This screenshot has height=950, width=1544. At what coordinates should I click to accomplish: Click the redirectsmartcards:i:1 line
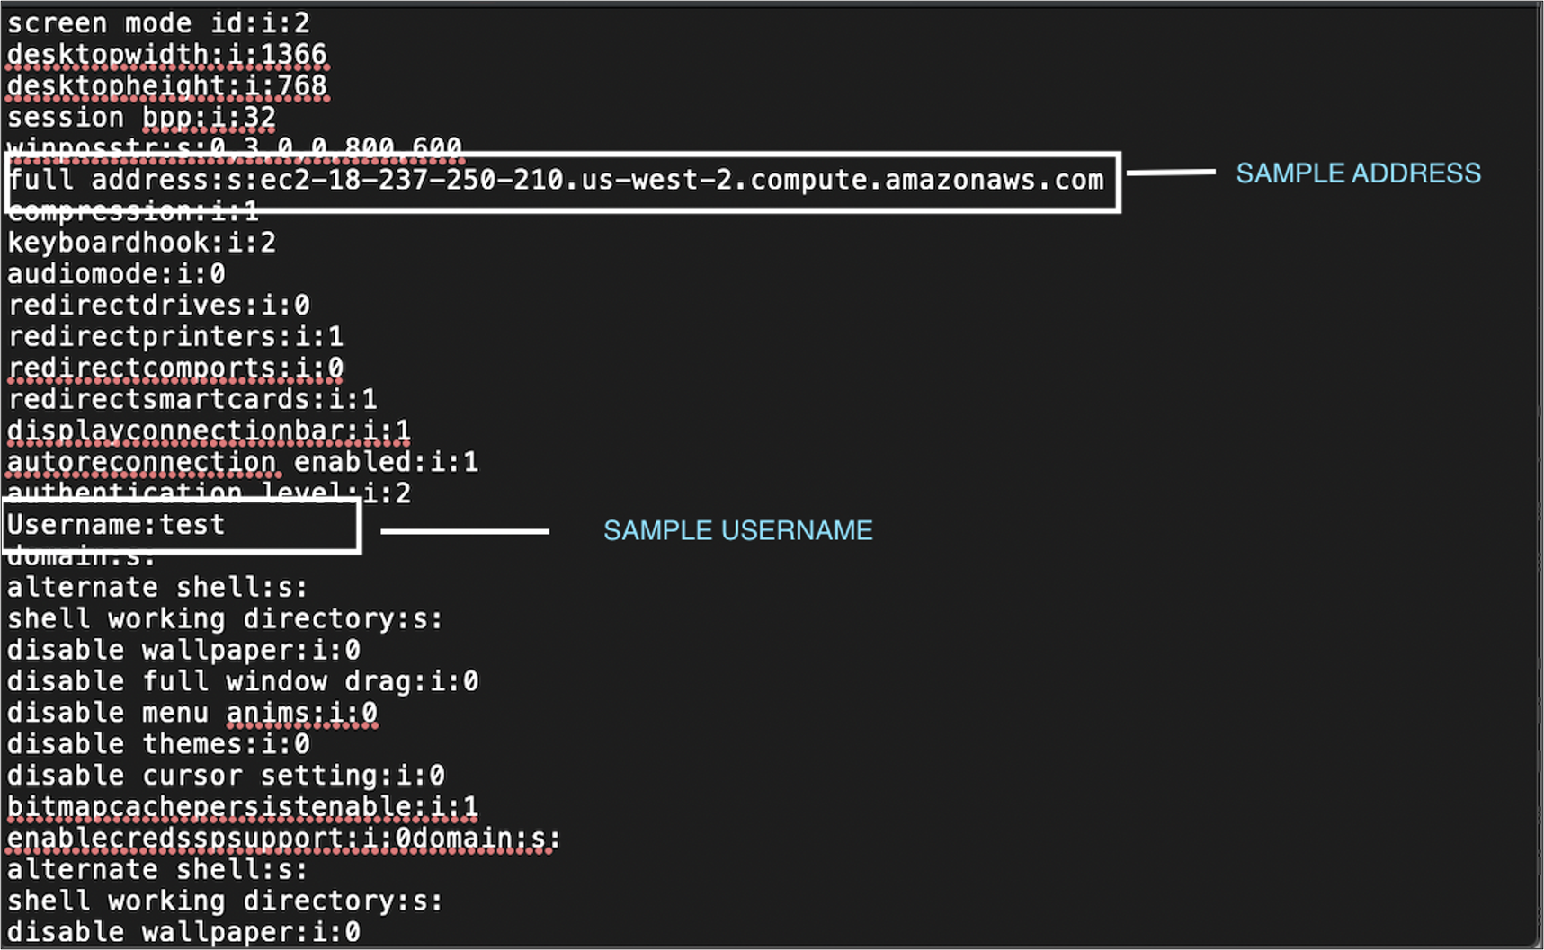pos(192,399)
